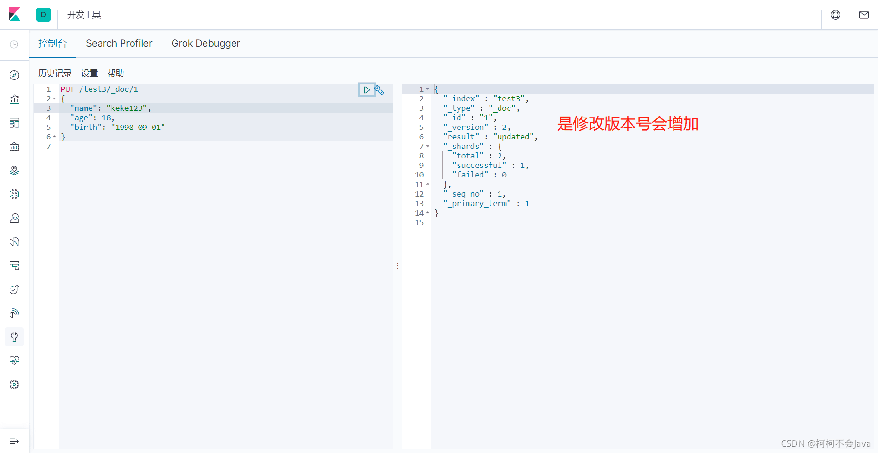878x453 pixels.
Task: Switch to the Grok Debugger tab
Action: (x=206, y=43)
